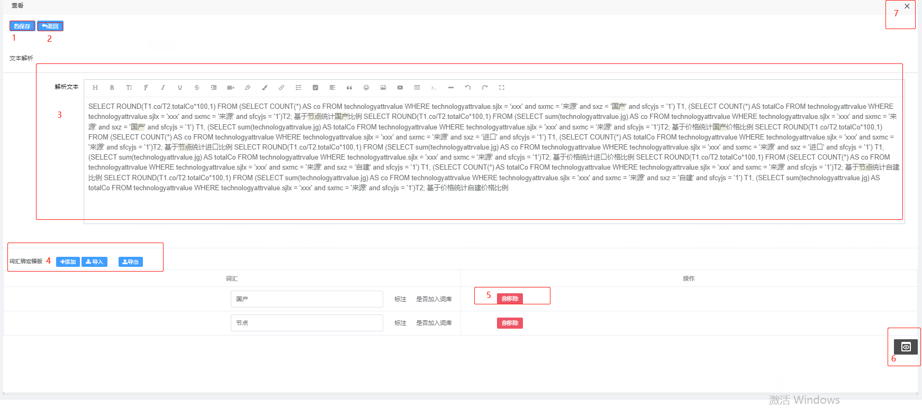The height and width of the screenshot is (409, 922).
Task: Click the undo arrow in the toolbar
Action: pos(468,88)
